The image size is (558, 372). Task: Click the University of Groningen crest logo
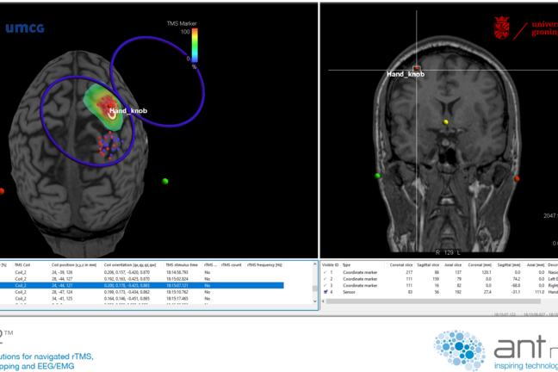(x=502, y=28)
